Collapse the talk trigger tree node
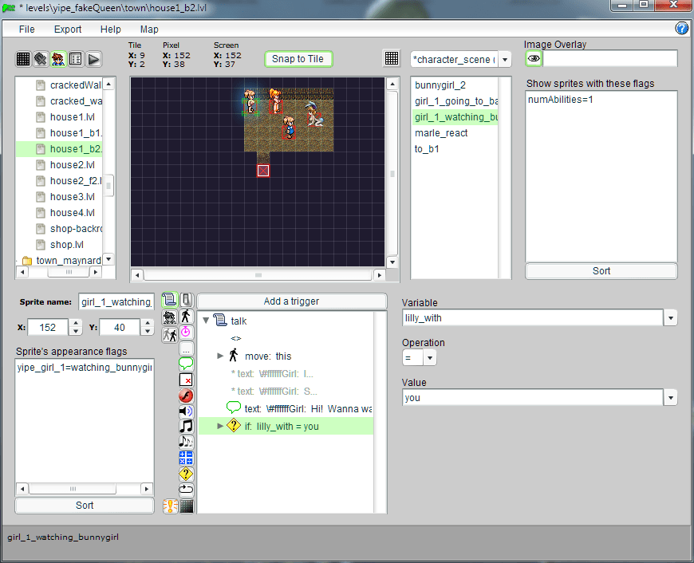Image resolution: width=694 pixels, height=563 pixels. pyautogui.click(x=207, y=321)
